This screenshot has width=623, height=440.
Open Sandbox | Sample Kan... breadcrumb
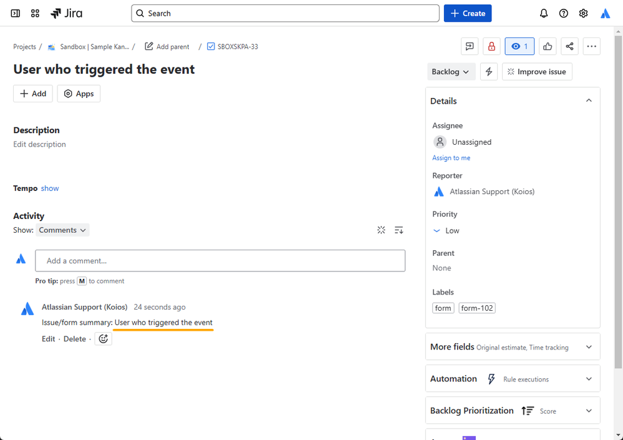[95, 47]
